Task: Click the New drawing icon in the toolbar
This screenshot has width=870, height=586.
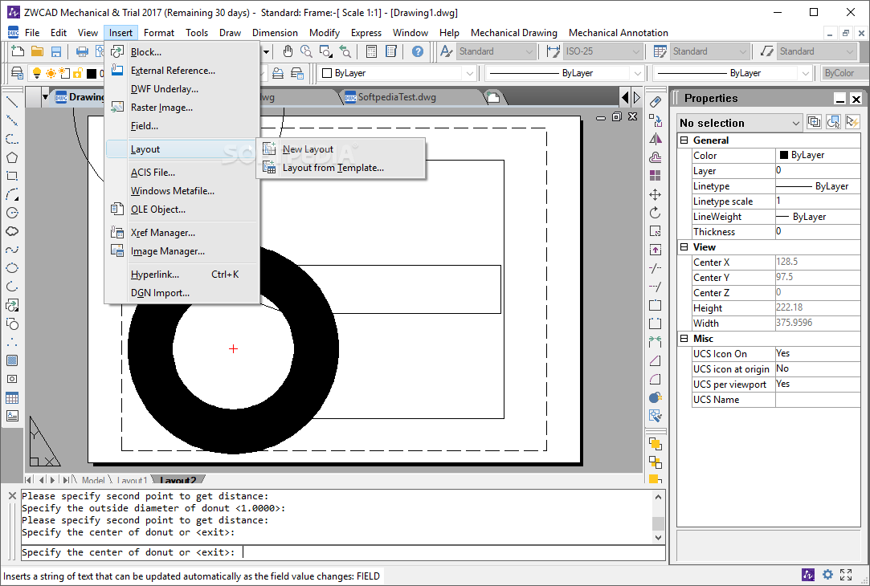Action: (18, 51)
